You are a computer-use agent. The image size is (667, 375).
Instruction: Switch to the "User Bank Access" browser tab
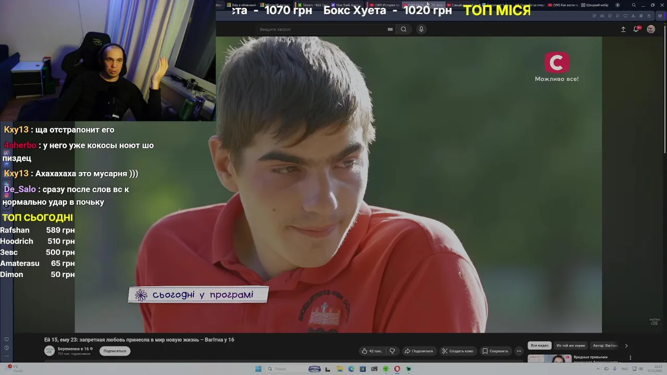(x=346, y=5)
